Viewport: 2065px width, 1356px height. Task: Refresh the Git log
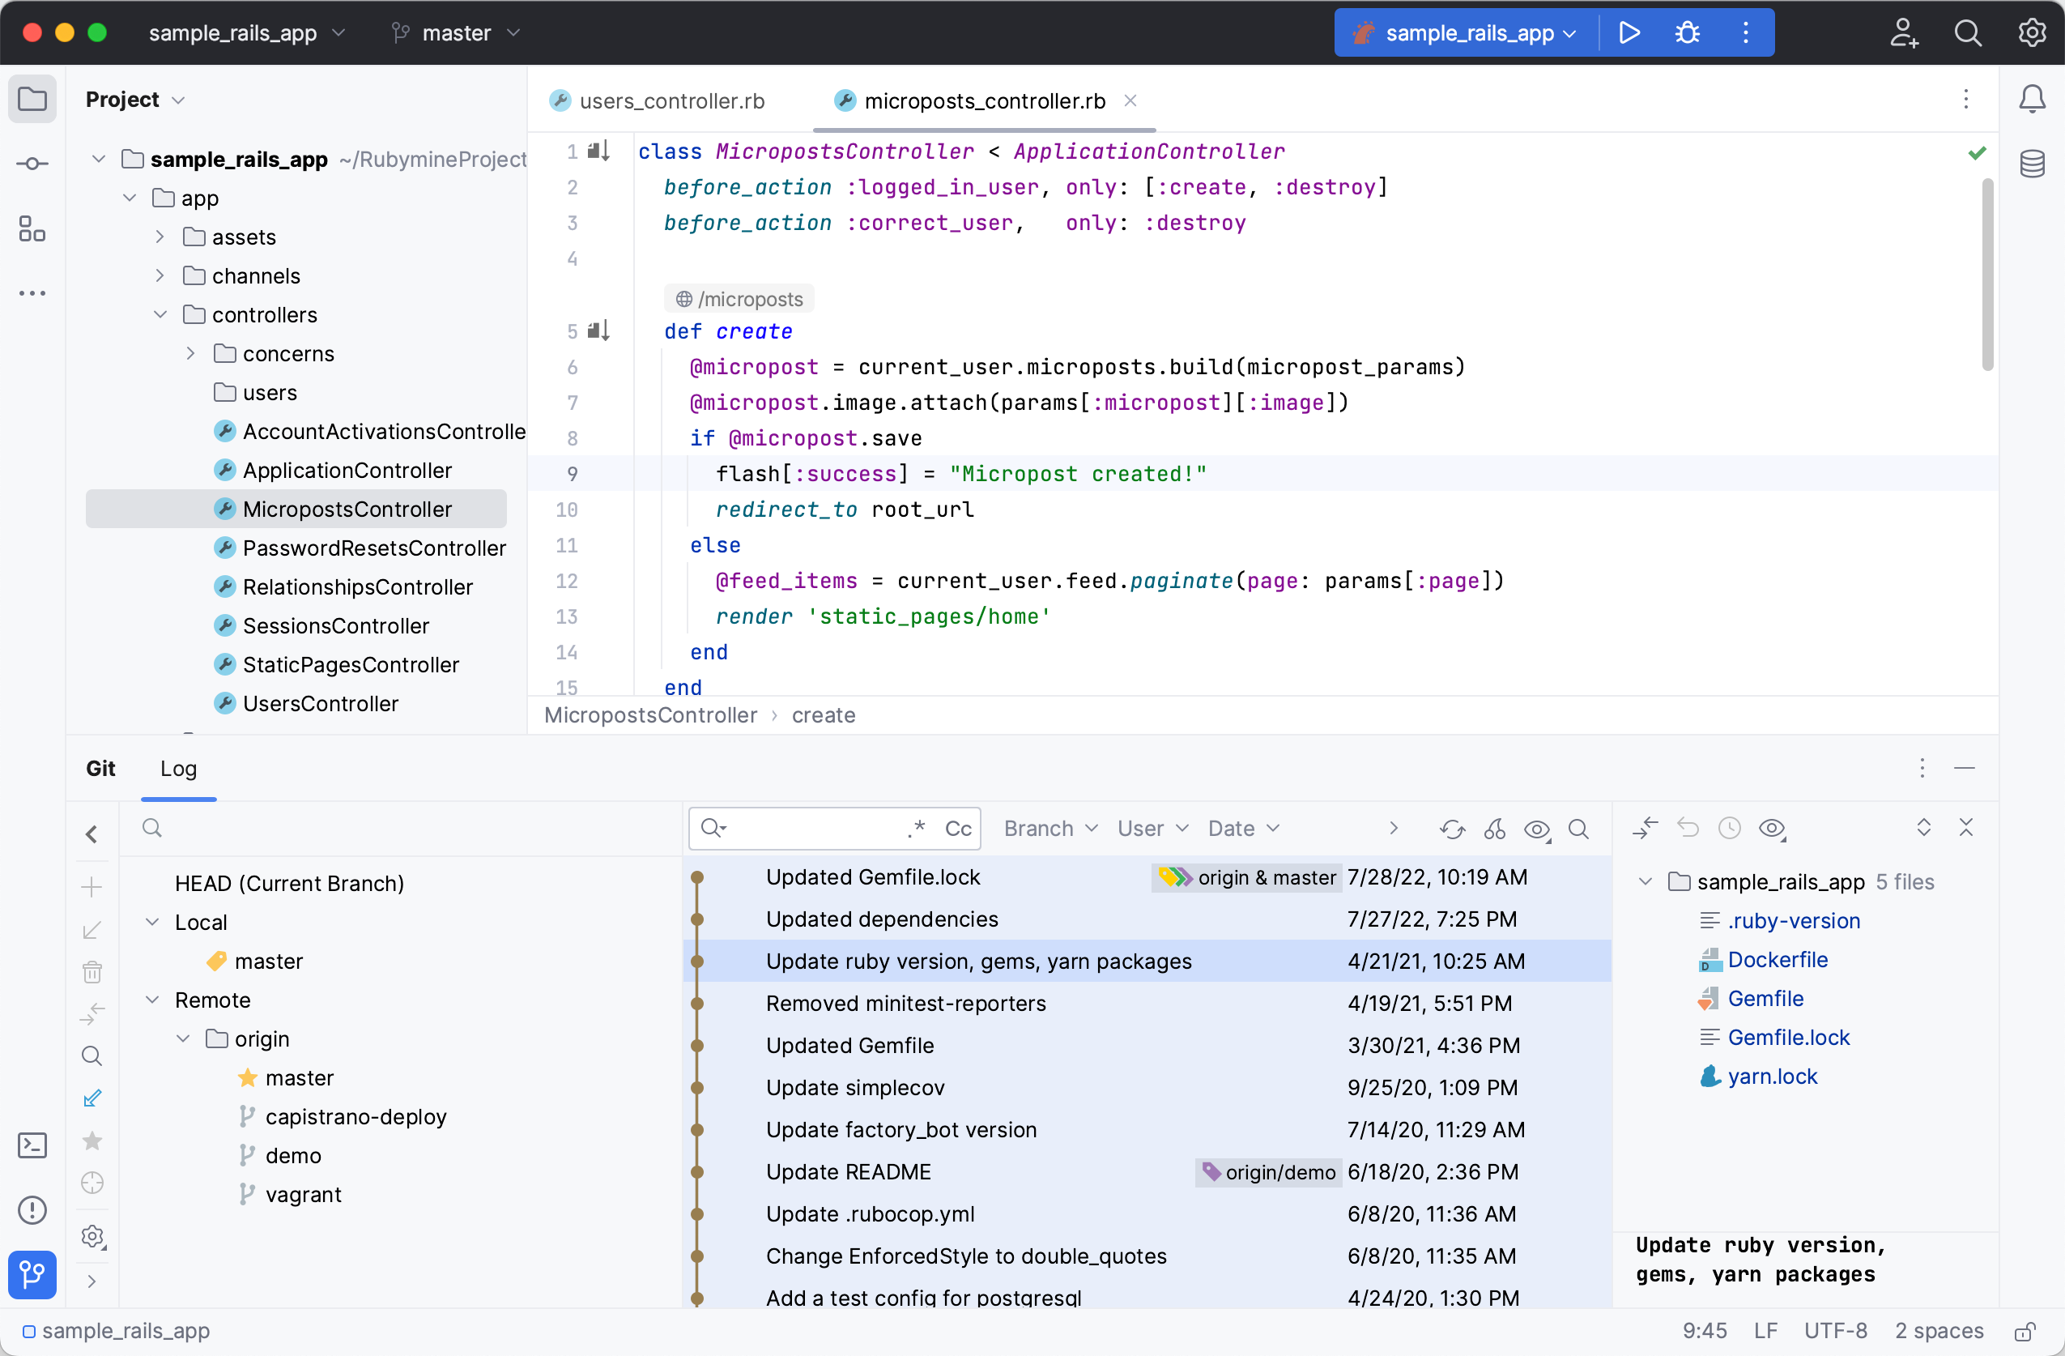pos(1451,828)
